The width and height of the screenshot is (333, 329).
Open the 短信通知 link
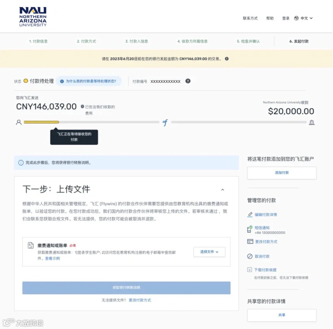click(x=262, y=228)
